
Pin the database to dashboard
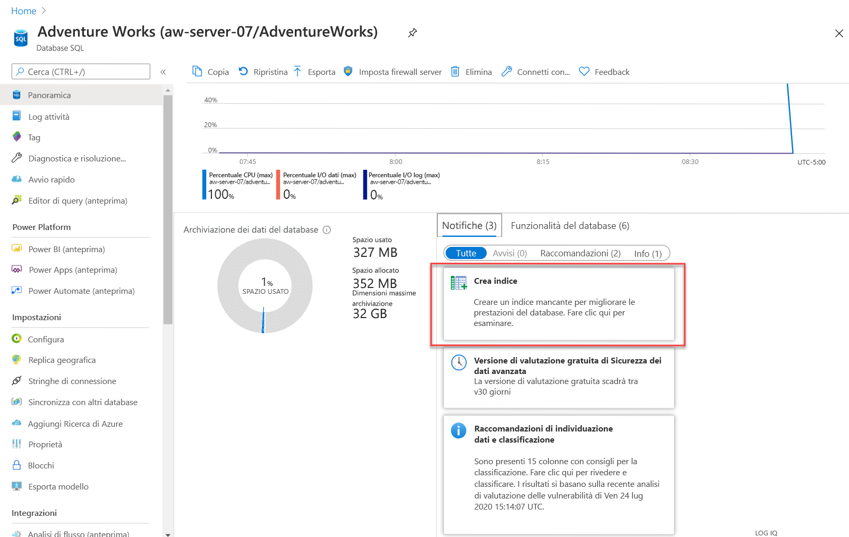coord(412,33)
